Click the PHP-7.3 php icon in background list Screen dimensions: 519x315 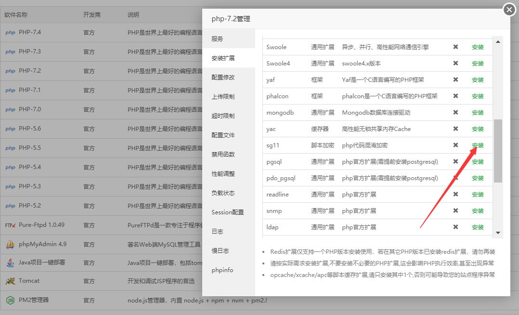[x=10, y=52]
